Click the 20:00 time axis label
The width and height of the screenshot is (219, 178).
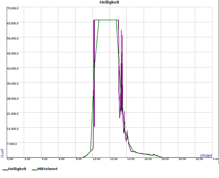(x=182, y=159)
